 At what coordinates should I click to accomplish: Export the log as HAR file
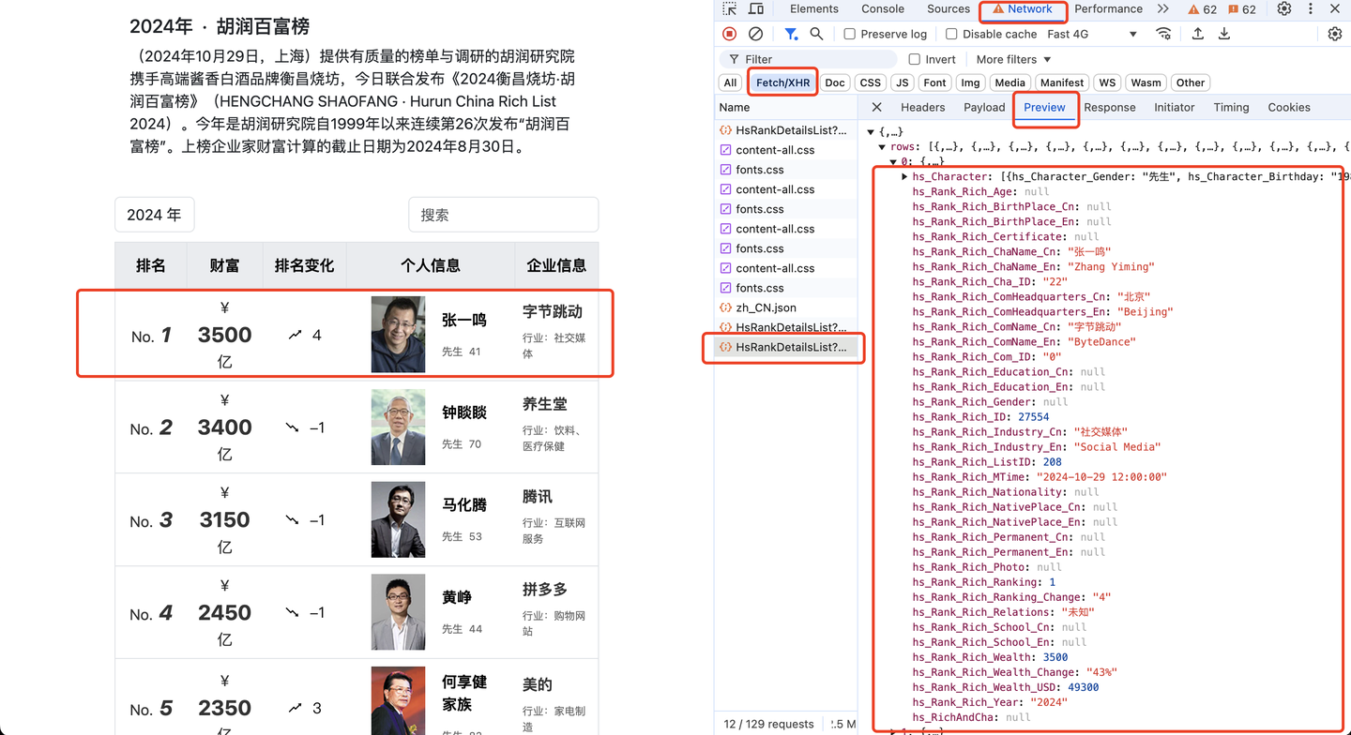[x=1224, y=34]
